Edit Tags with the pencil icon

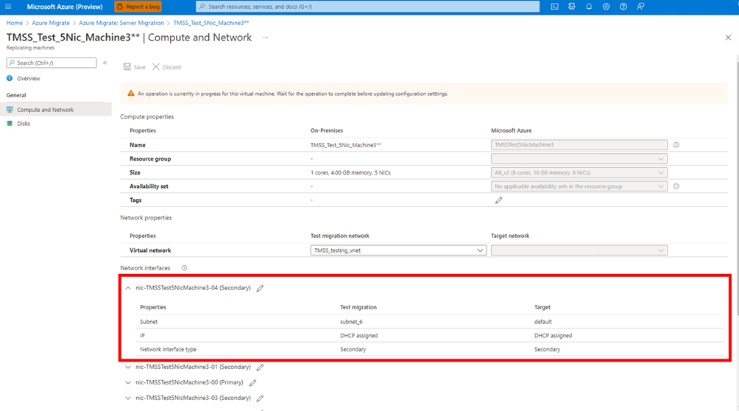click(x=498, y=200)
